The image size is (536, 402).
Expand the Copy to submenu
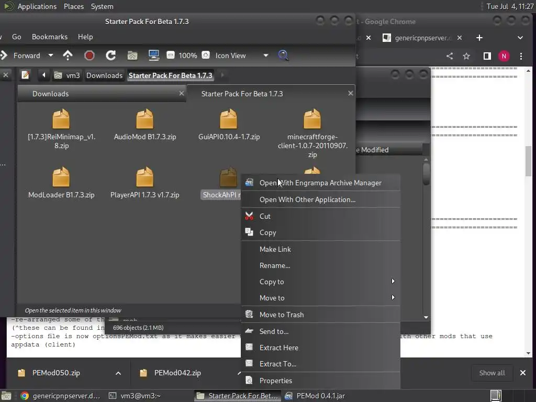[321, 282]
